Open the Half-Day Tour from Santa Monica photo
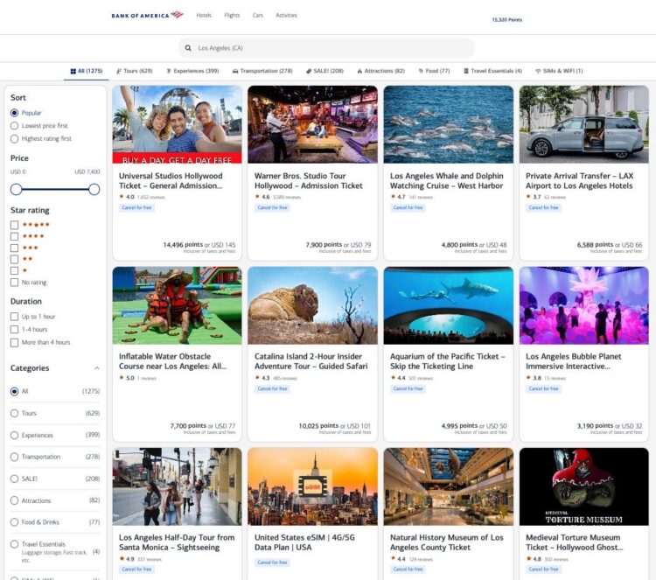Image resolution: width=656 pixels, height=580 pixels. (177, 486)
